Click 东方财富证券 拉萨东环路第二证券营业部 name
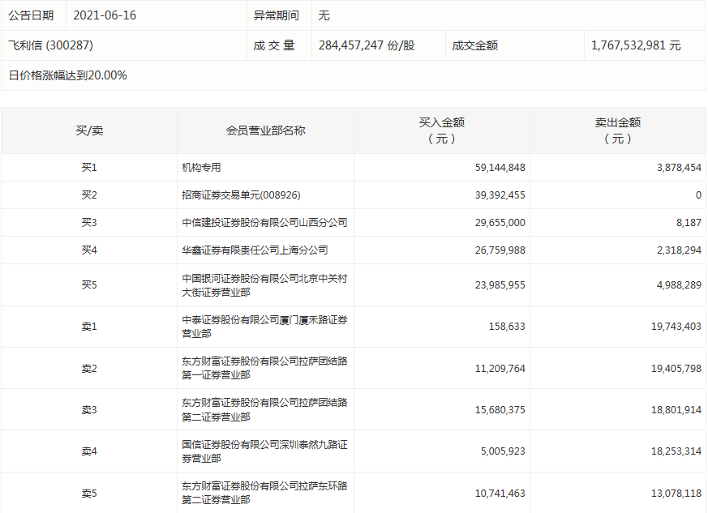This screenshot has height=513, width=708. 264,493
